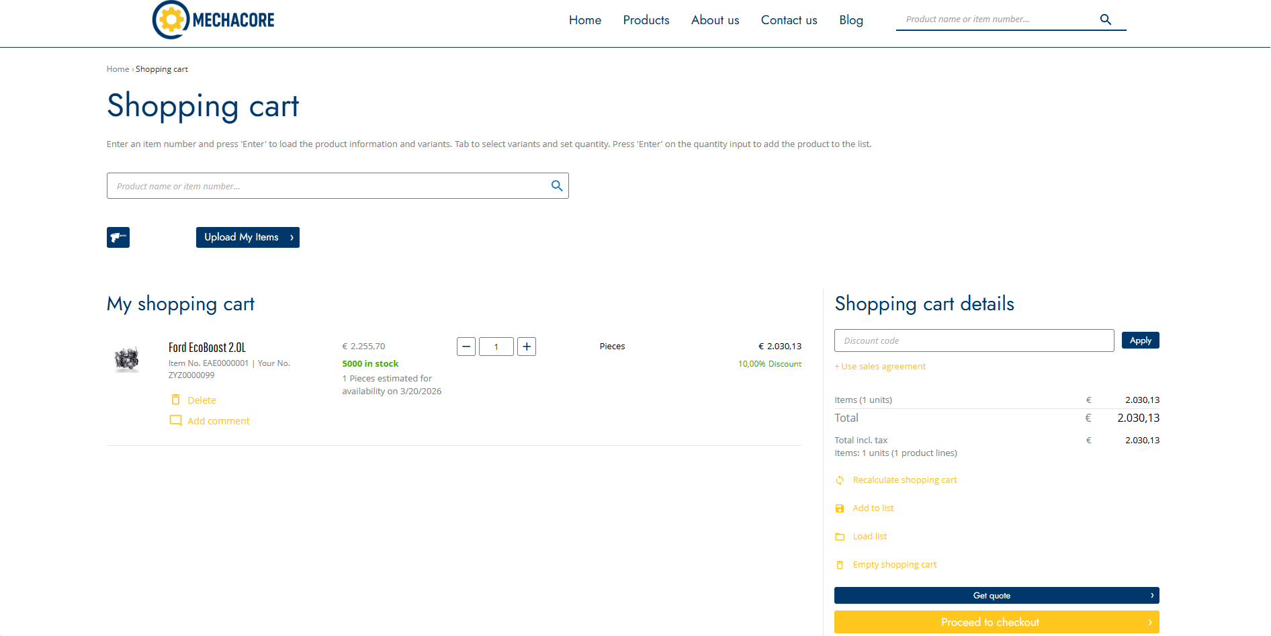This screenshot has height=636, width=1271.
Task: Click the '5000 in stock' text
Action: (x=370, y=364)
